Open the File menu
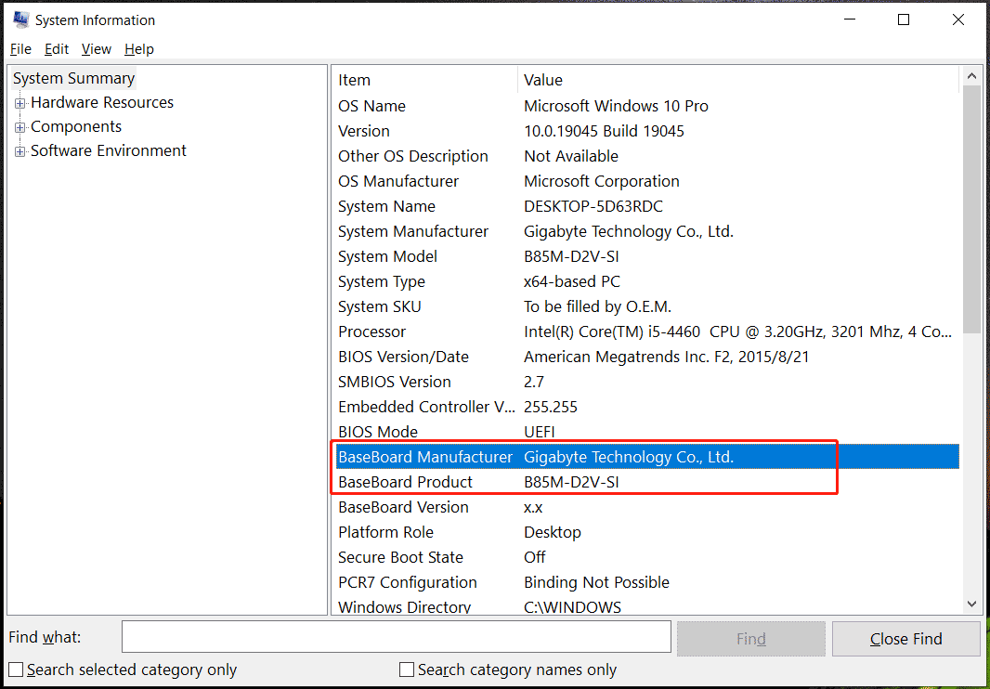Viewport: 990px width, 689px height. (x=20, y=49)
